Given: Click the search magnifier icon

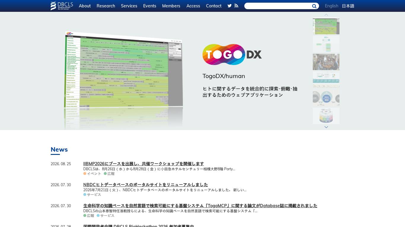Looking at the screenshot, I should (314, 6).
